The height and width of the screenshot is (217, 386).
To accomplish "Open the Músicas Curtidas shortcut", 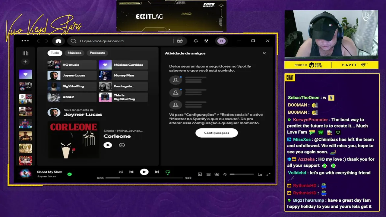I will point(123,65).
